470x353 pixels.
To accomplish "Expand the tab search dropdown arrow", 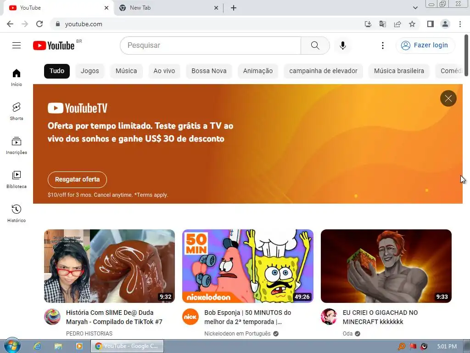I will (x=415, y=8).
